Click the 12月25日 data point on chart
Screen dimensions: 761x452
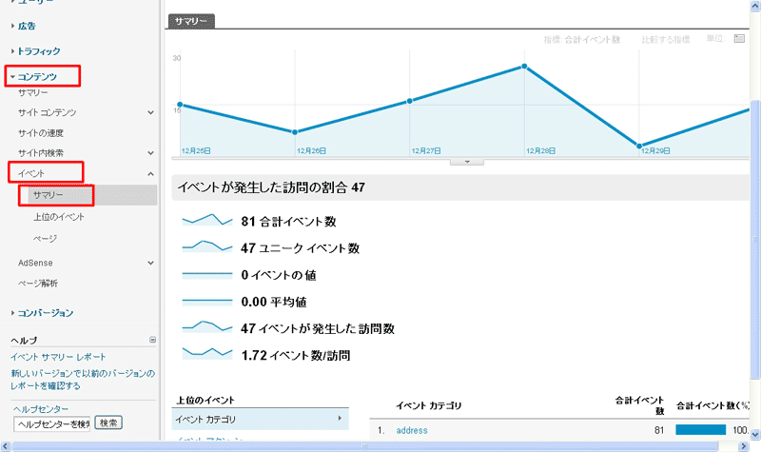point(180,105)
